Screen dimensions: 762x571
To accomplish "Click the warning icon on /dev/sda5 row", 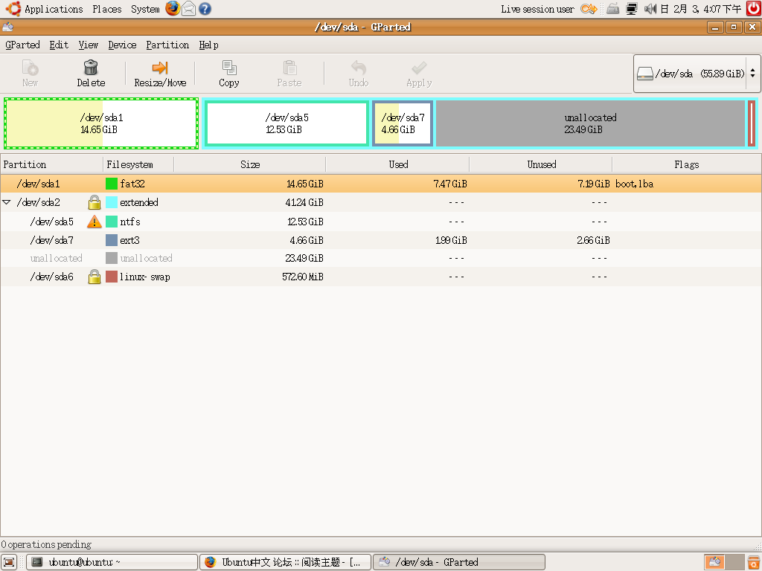I will 95,222.
